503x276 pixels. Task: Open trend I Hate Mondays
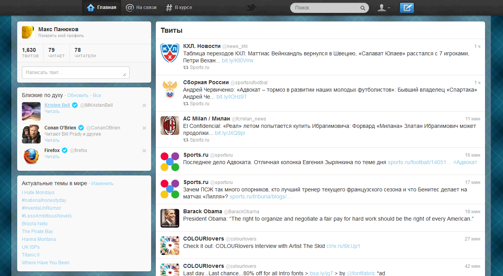point(38,193)
